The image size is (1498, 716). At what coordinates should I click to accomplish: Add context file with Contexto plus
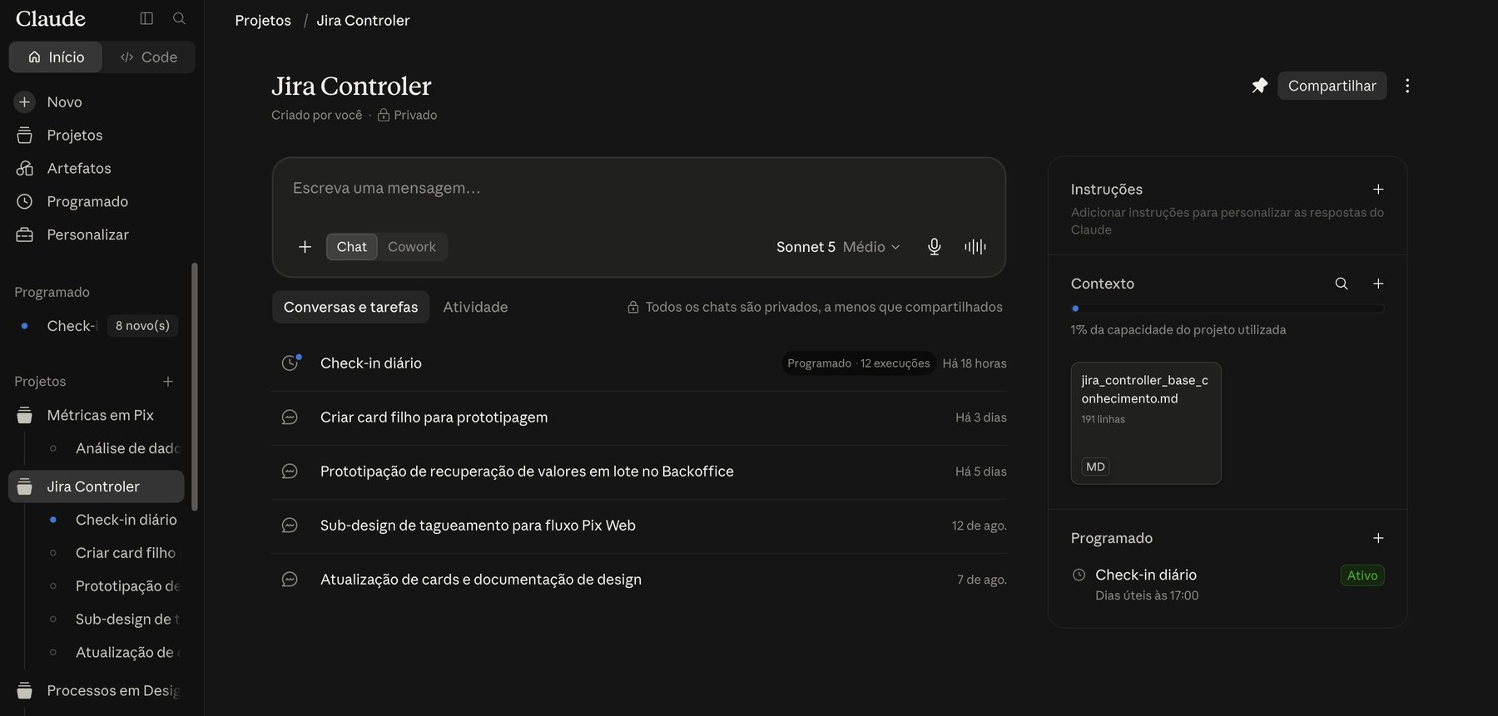[1378, 284]
